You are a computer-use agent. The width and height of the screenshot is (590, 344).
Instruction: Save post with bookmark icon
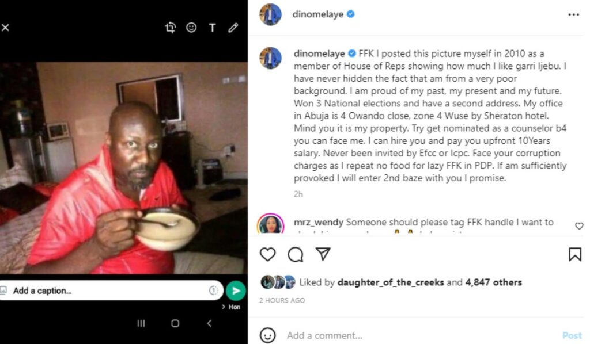[x=575, y=255]
